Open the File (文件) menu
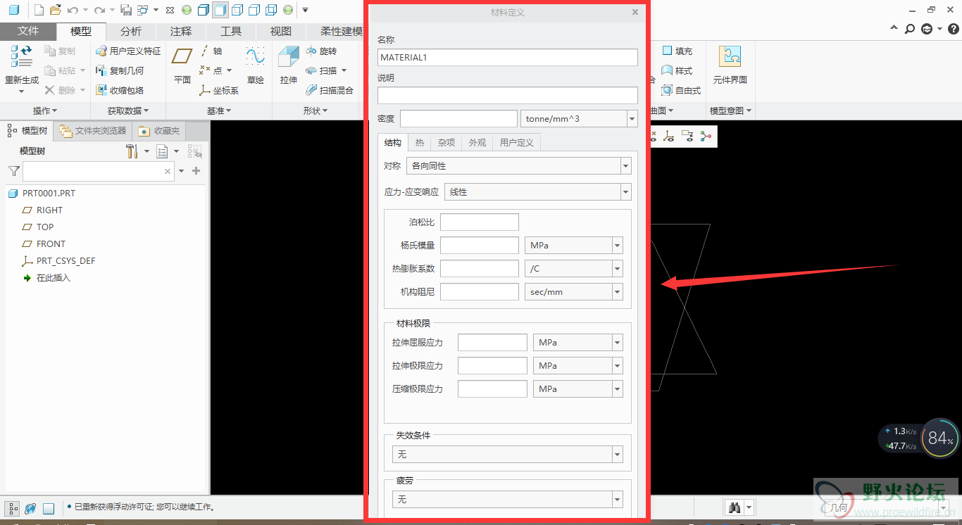The image size is (962, 525). [x=28, y=31]
